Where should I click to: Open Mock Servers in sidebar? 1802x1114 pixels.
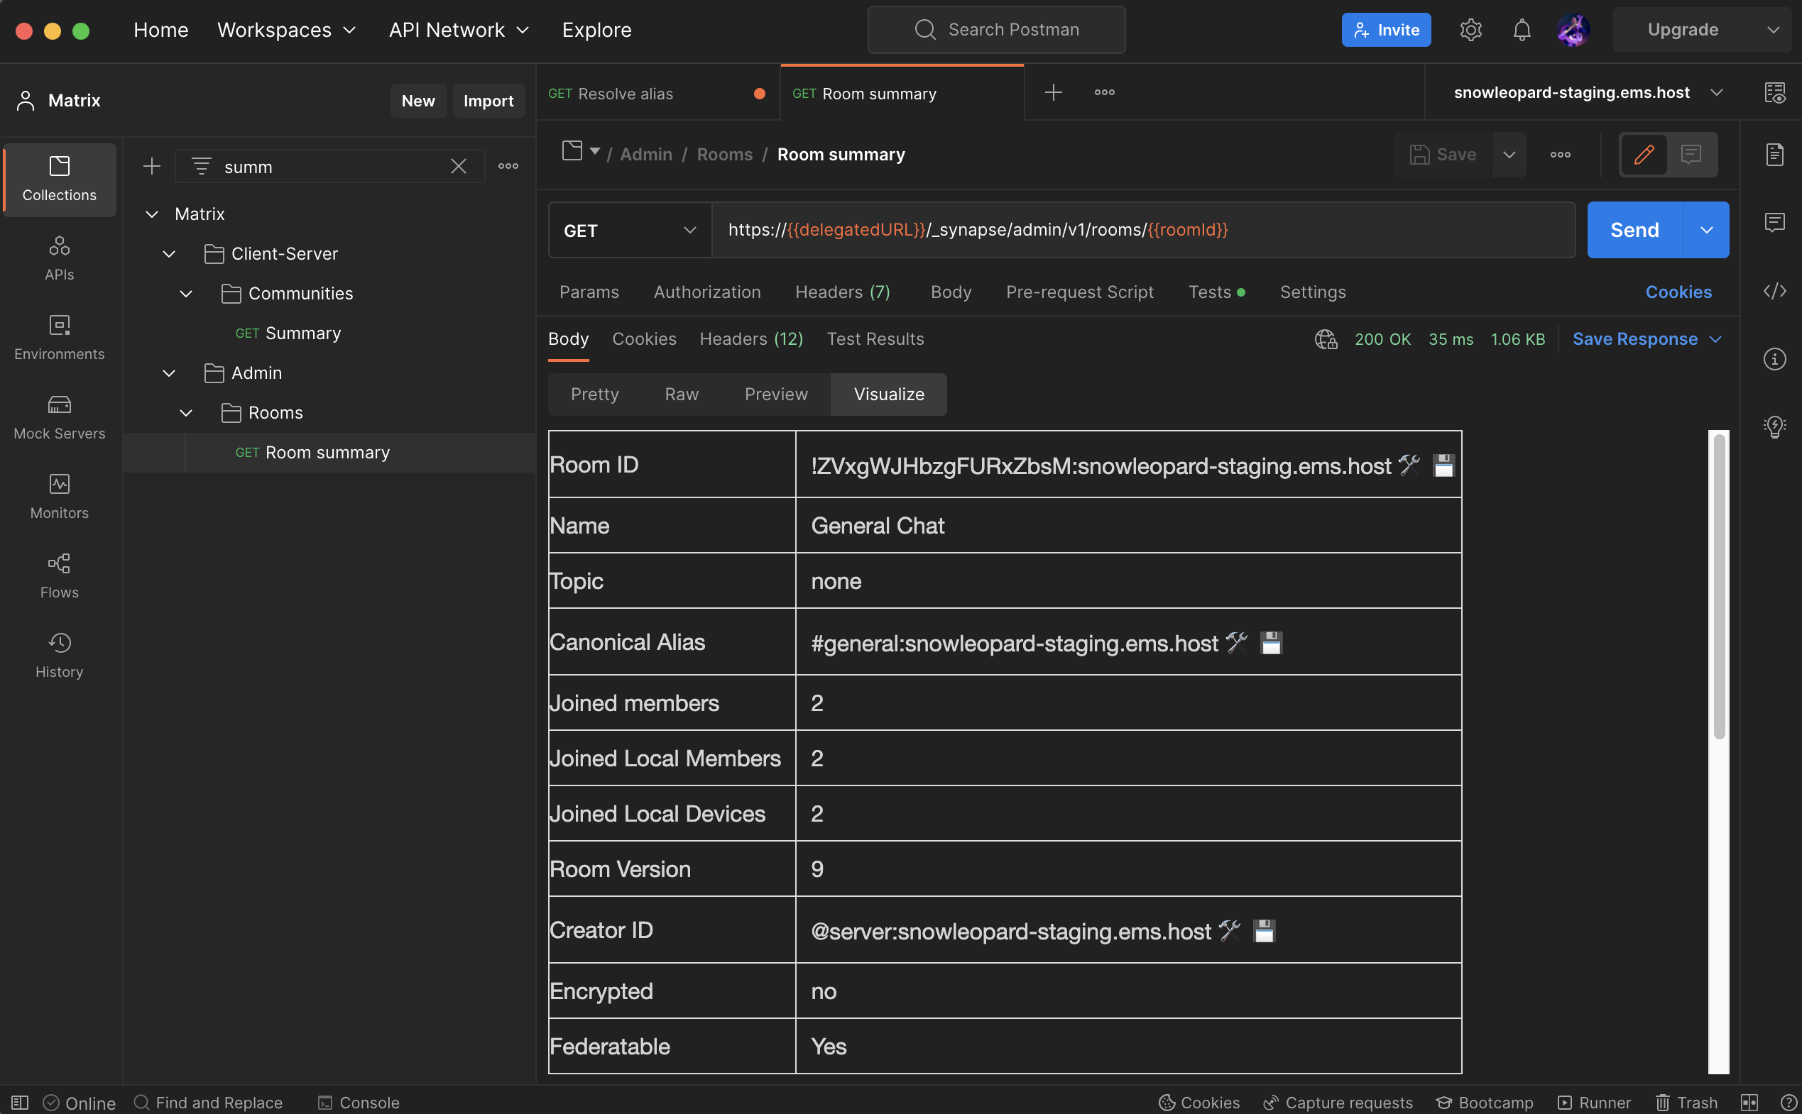(x=59, y=418)
